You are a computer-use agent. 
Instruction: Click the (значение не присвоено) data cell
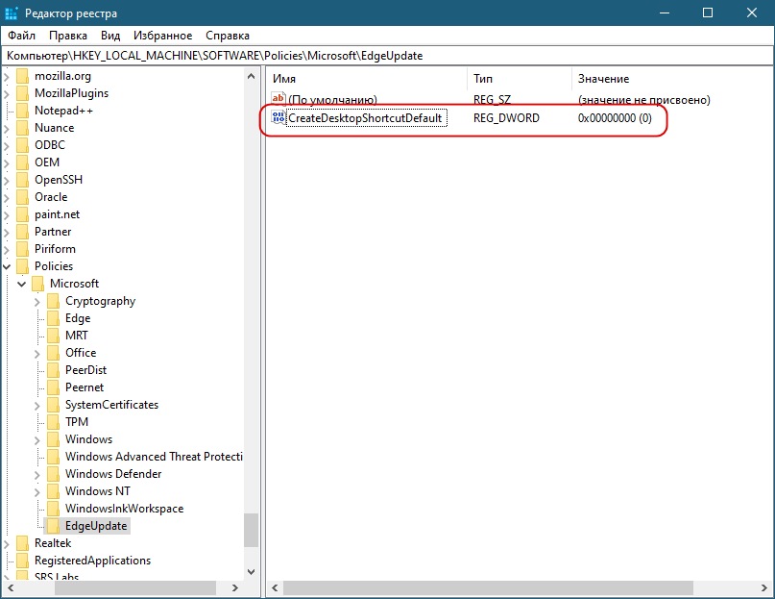pyautogui.click(x=644, y=99)
